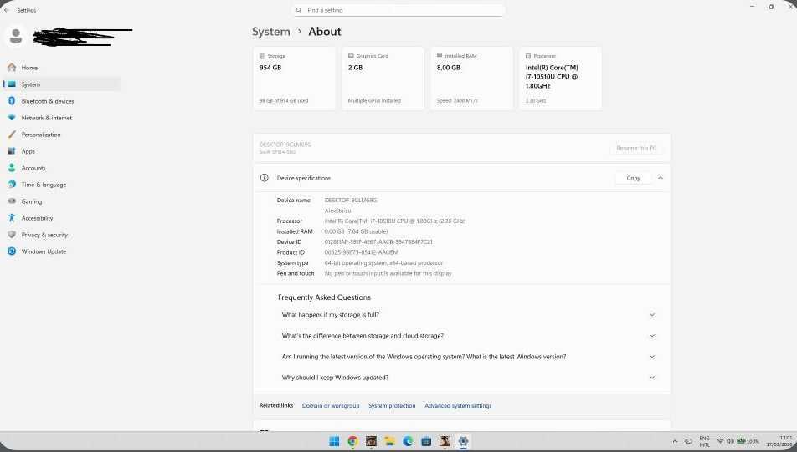Click the ENG INTL language indicator
This screenshot has height=452, width=797.
pos(705,441)
